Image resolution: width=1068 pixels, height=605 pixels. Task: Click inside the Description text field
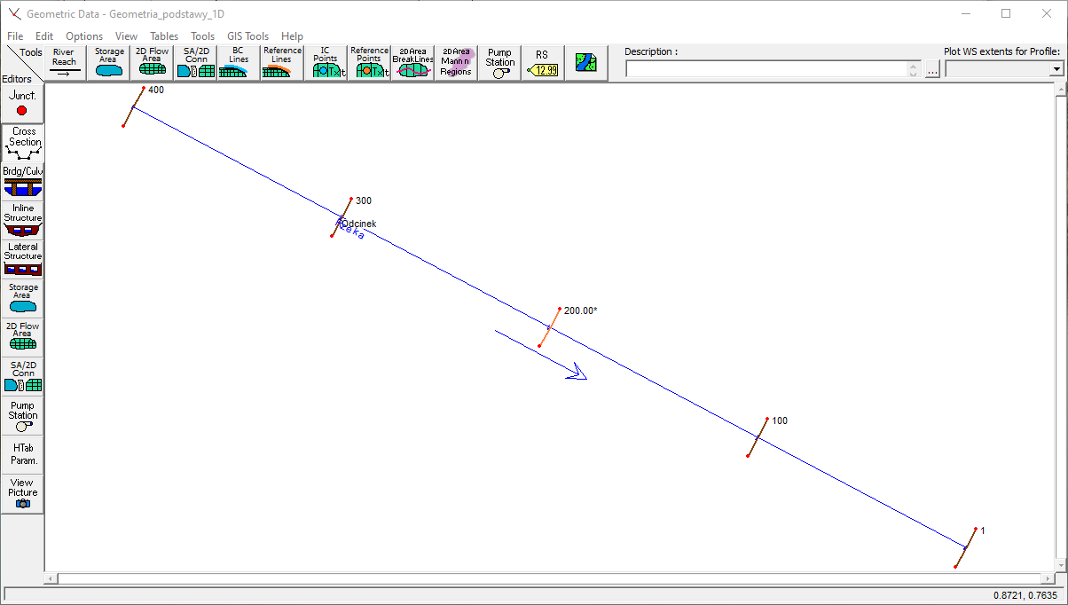click(766, 69)
